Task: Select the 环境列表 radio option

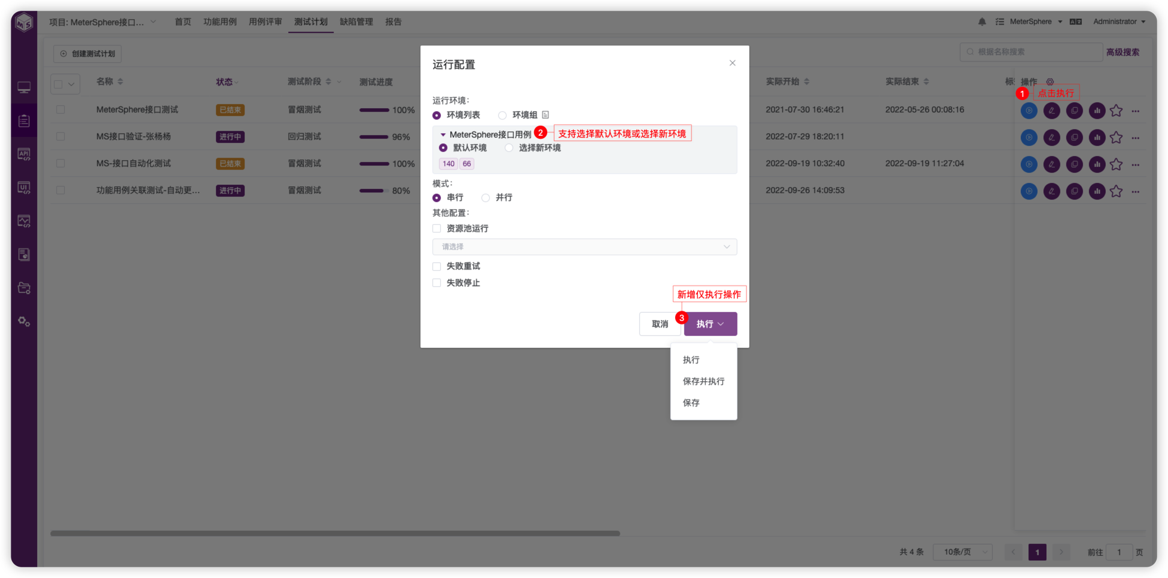Action: [x=437, y=115]
